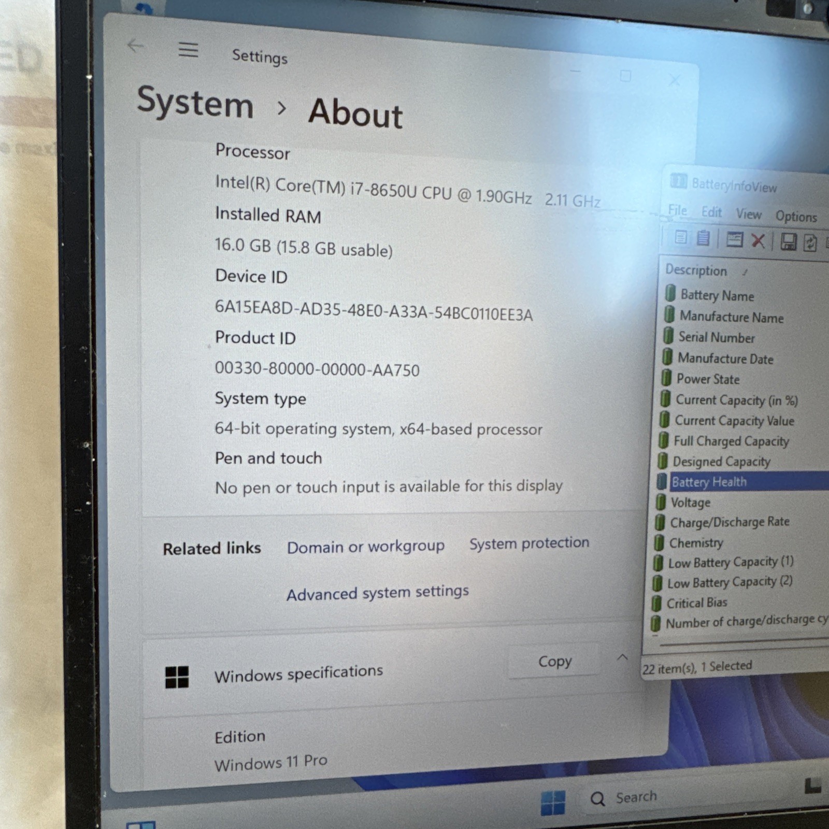Open the File menu in BatteryInfoView
829x829 pixels.
(x=677, y=210)
